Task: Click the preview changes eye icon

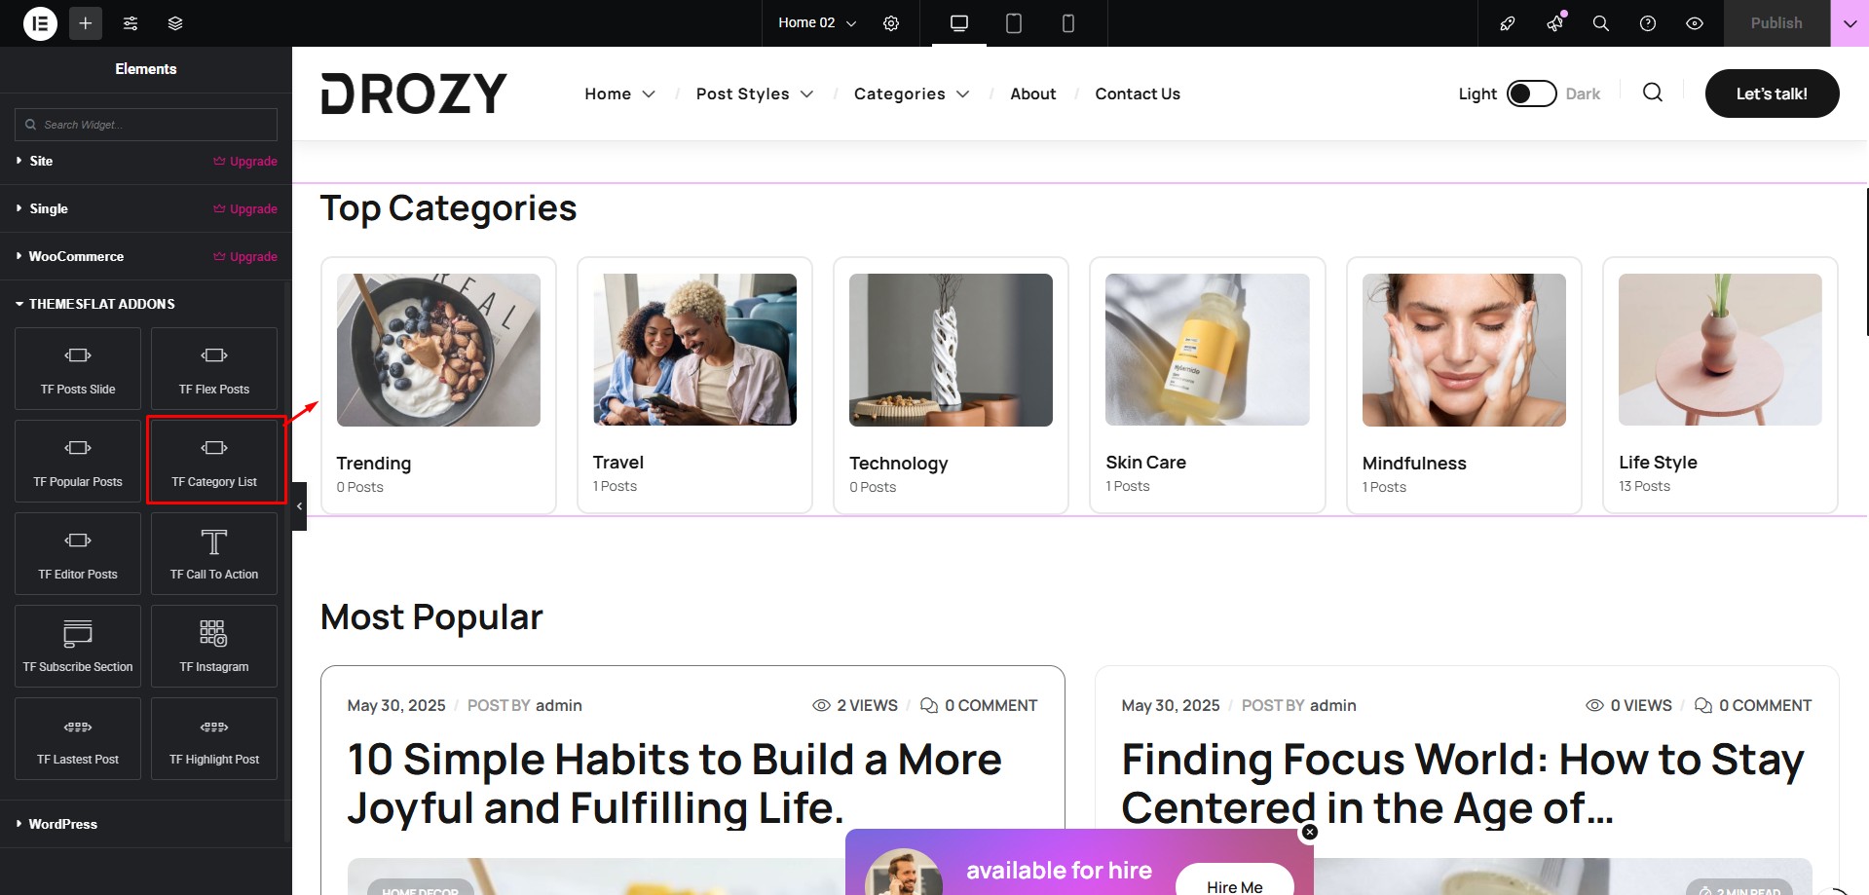Action: point(1695,23)
